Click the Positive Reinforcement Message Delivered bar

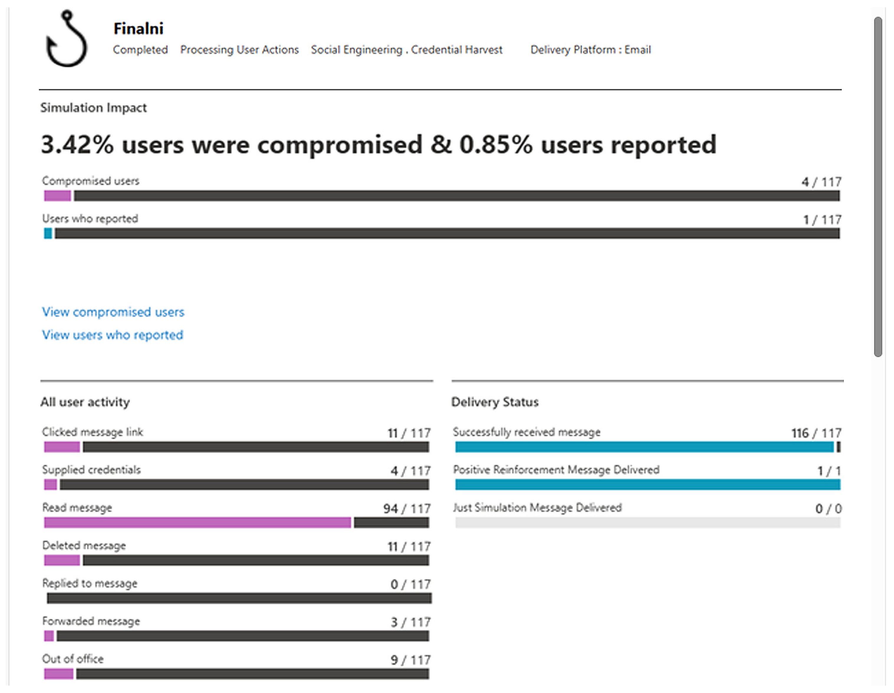(648, 485)
